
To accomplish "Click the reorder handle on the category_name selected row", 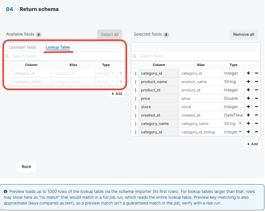I will pos(135,124).
